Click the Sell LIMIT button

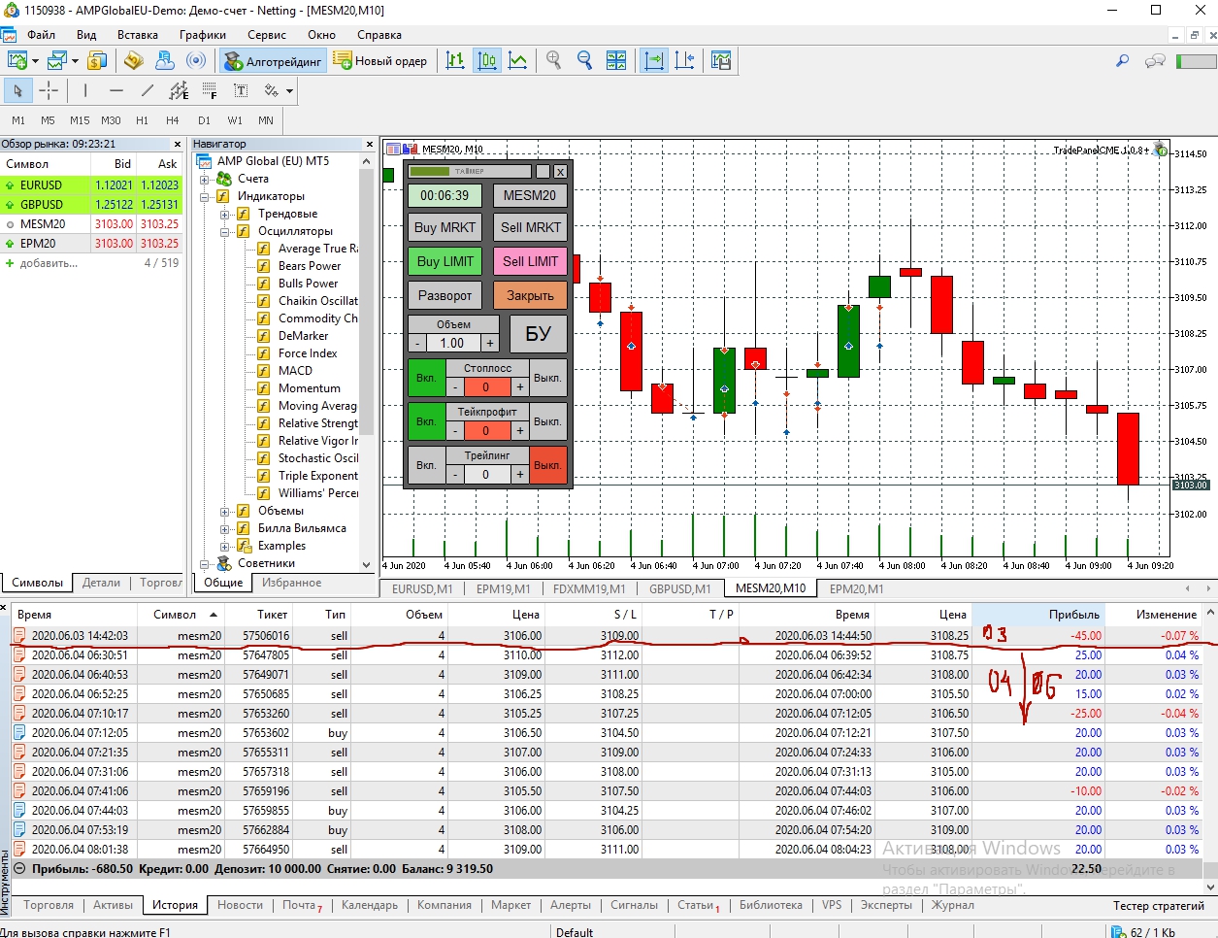click(x=530, y=261)
